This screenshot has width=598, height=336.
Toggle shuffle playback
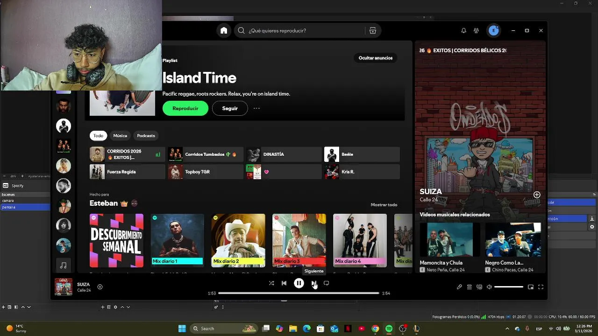[271, 283]
